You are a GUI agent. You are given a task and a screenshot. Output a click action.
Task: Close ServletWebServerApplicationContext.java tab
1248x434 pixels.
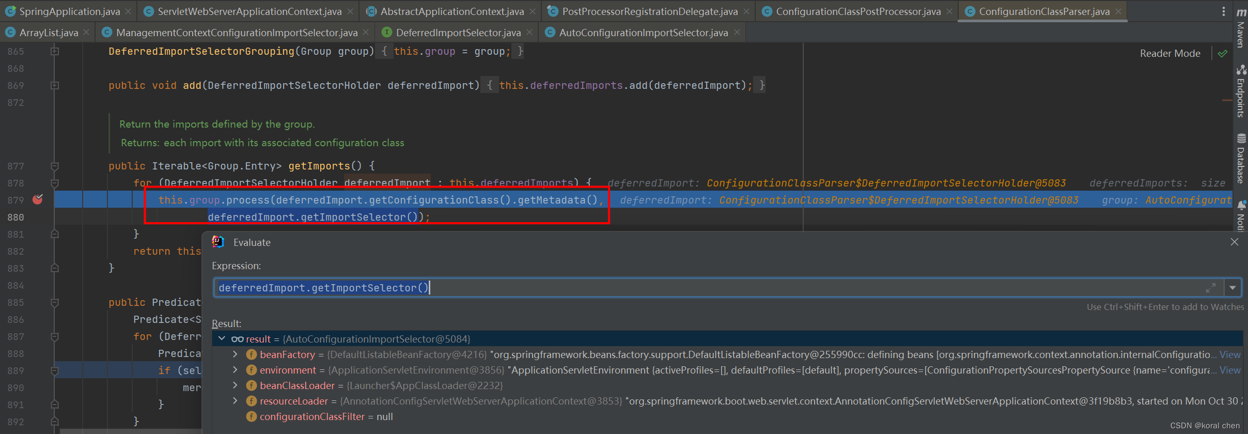pos(350,11)
